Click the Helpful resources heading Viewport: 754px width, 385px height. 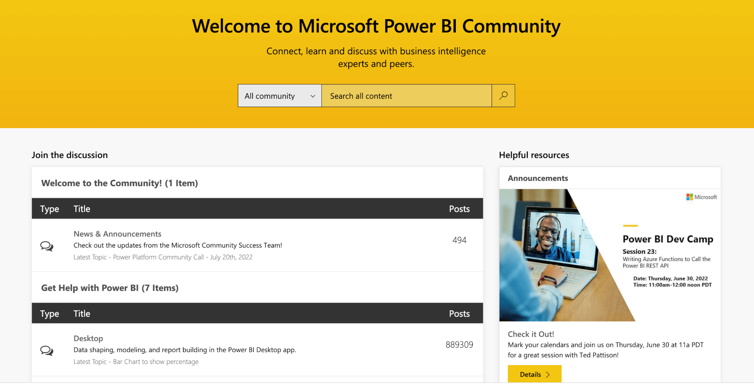coord(534,155)
